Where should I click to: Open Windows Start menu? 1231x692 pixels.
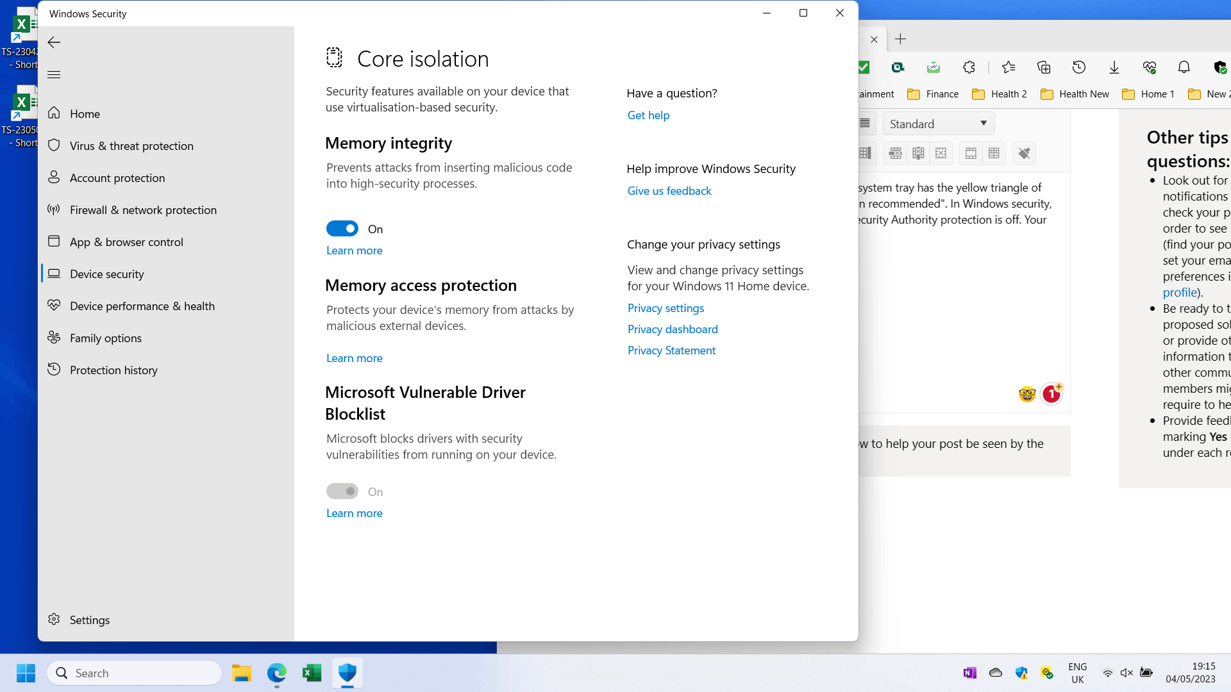pyautogui.click(x=26, y=673)
